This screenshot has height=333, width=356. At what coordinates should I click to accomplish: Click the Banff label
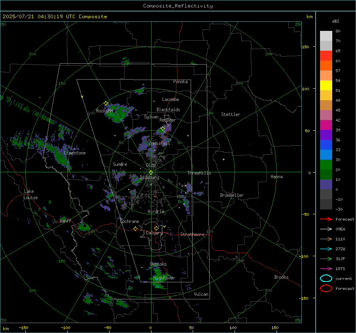(x=65, y=221)
